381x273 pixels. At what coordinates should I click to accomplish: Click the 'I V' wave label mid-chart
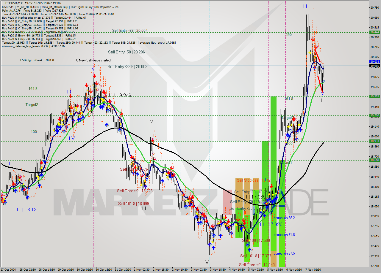[x=150, y=121]
